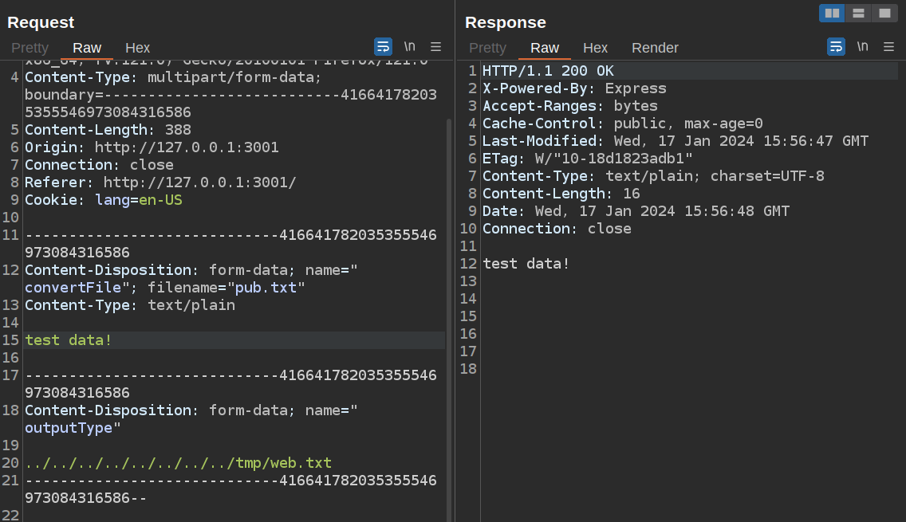
Task: Show non-printable characters in Request panel
Action: 409,46
